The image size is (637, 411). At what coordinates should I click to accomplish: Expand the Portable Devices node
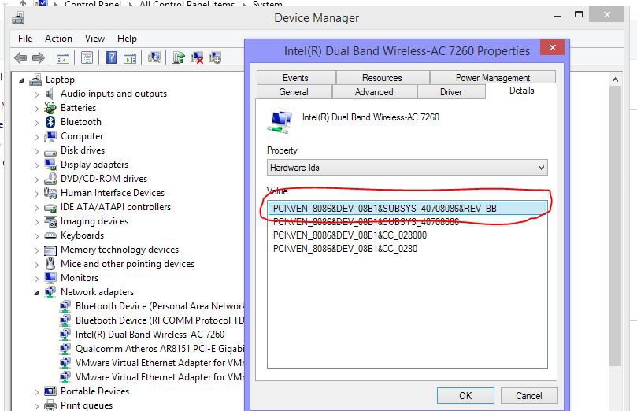36,392
